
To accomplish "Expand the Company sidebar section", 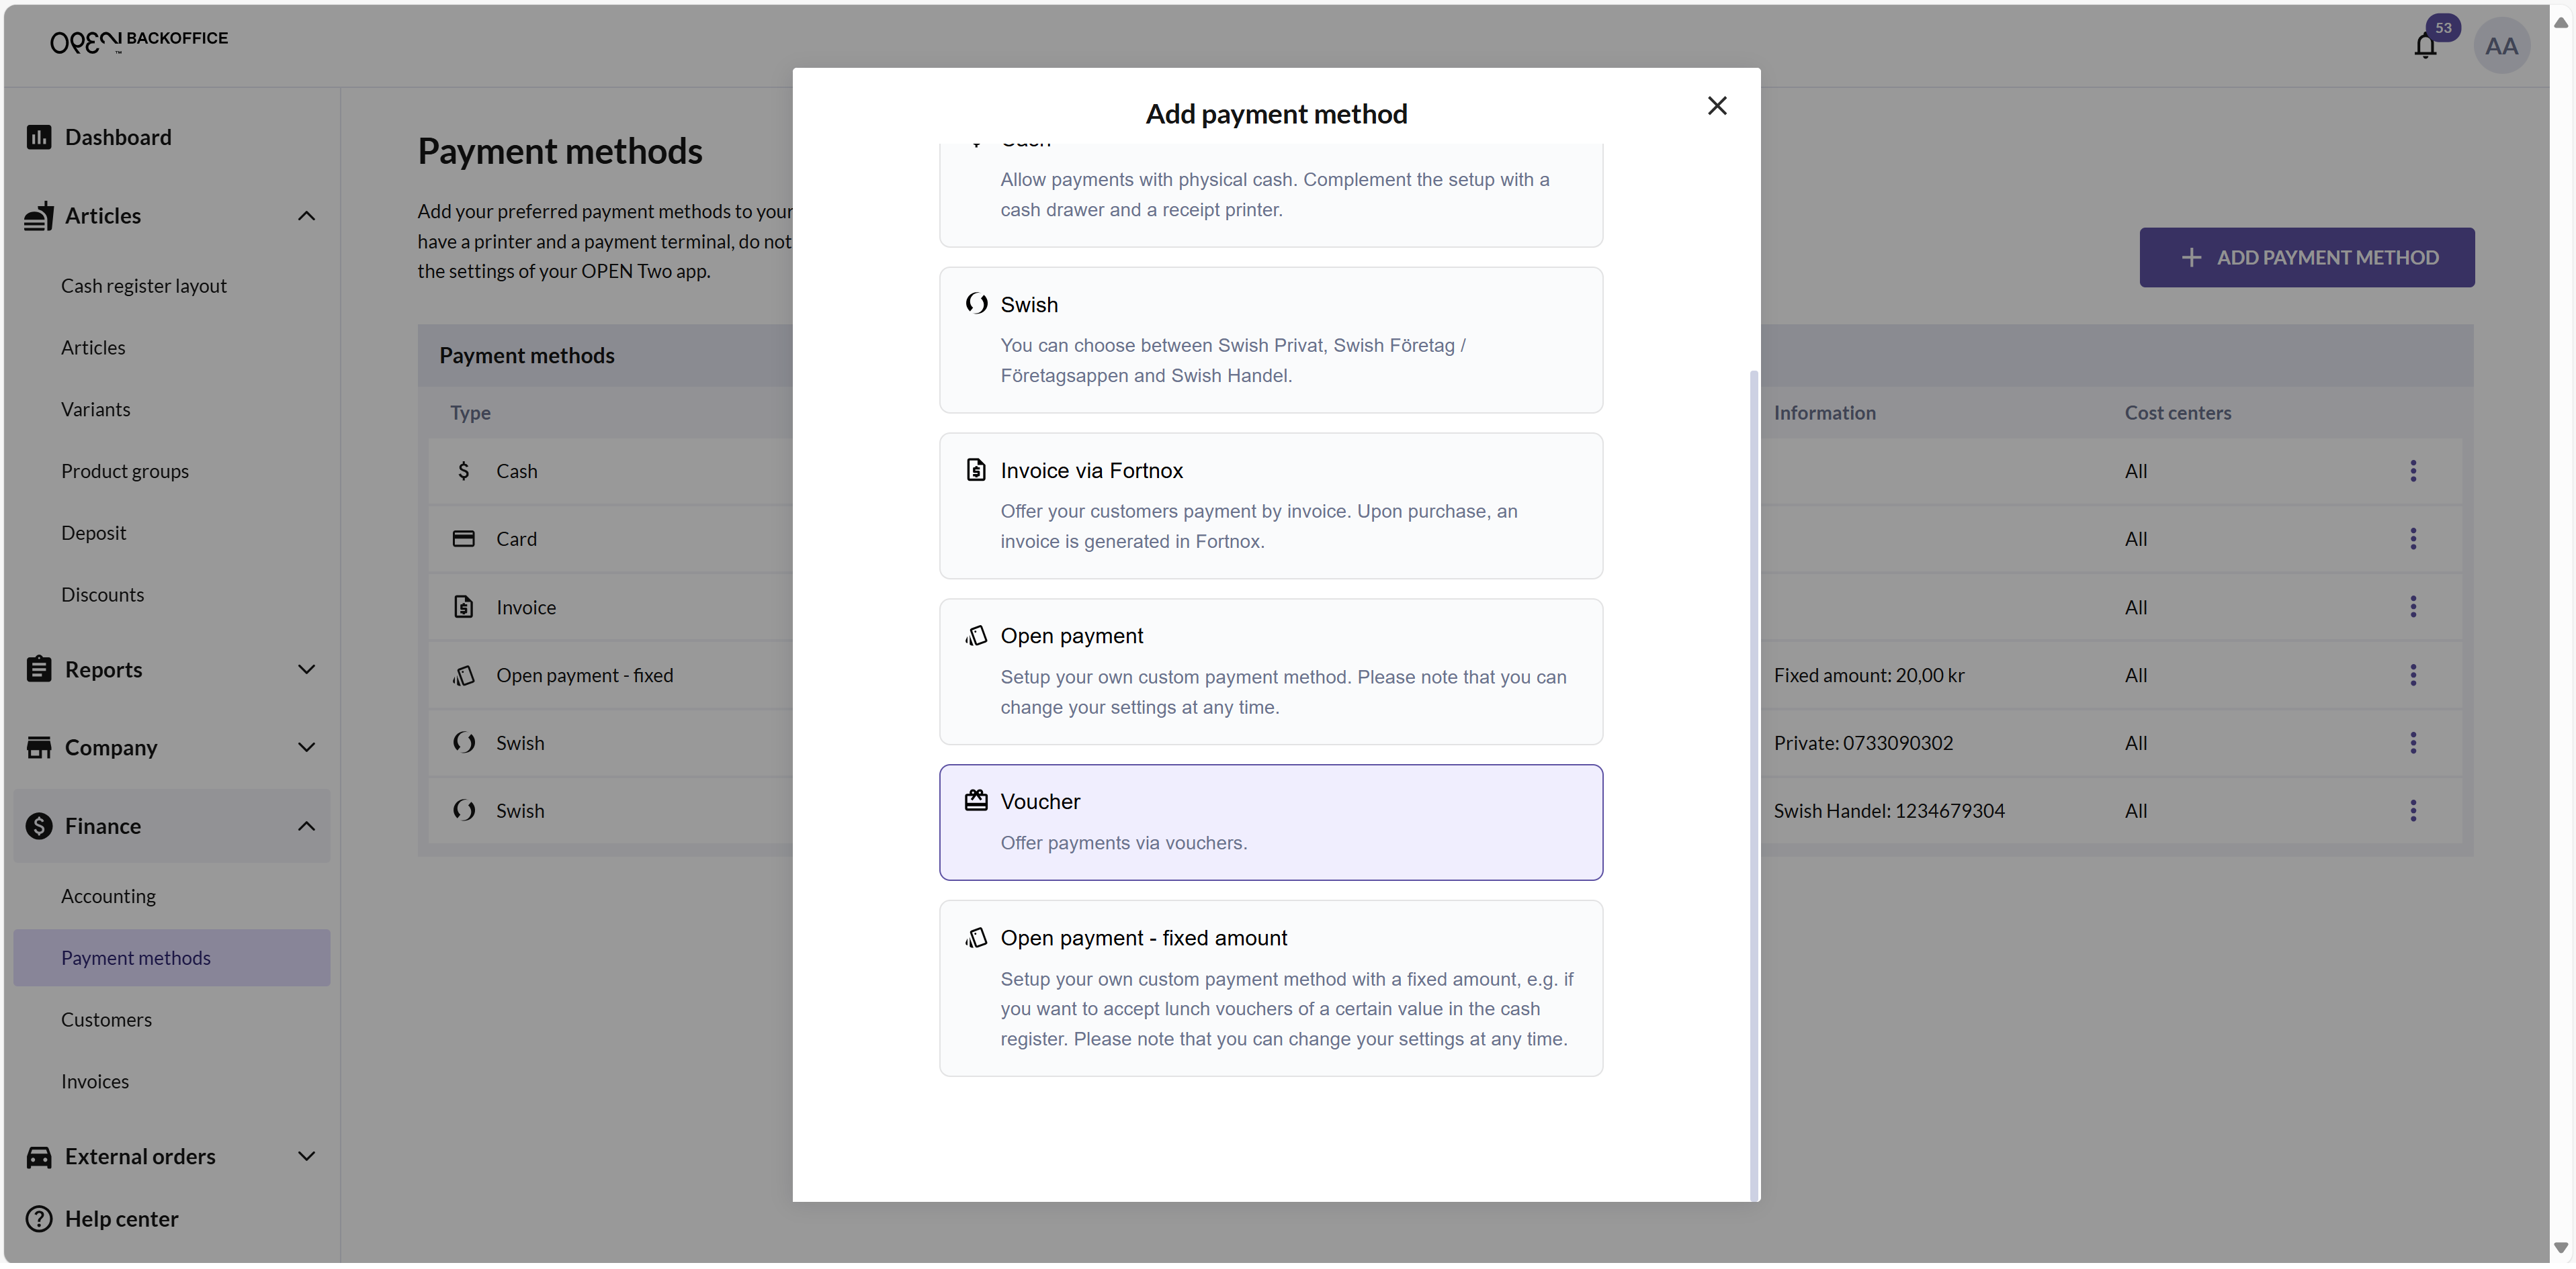I will click(306, 747).
